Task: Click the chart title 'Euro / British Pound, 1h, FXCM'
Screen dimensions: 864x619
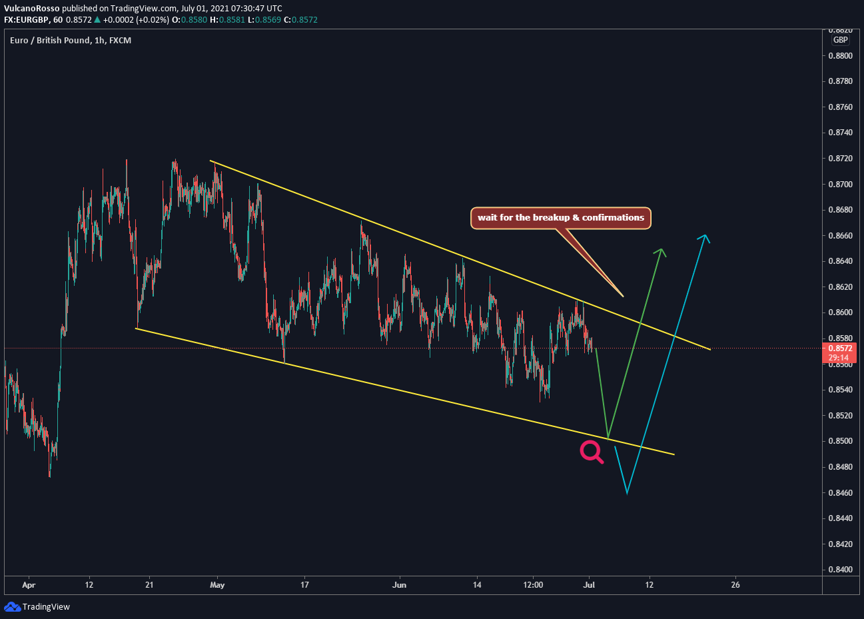Action: coord(71,41)
